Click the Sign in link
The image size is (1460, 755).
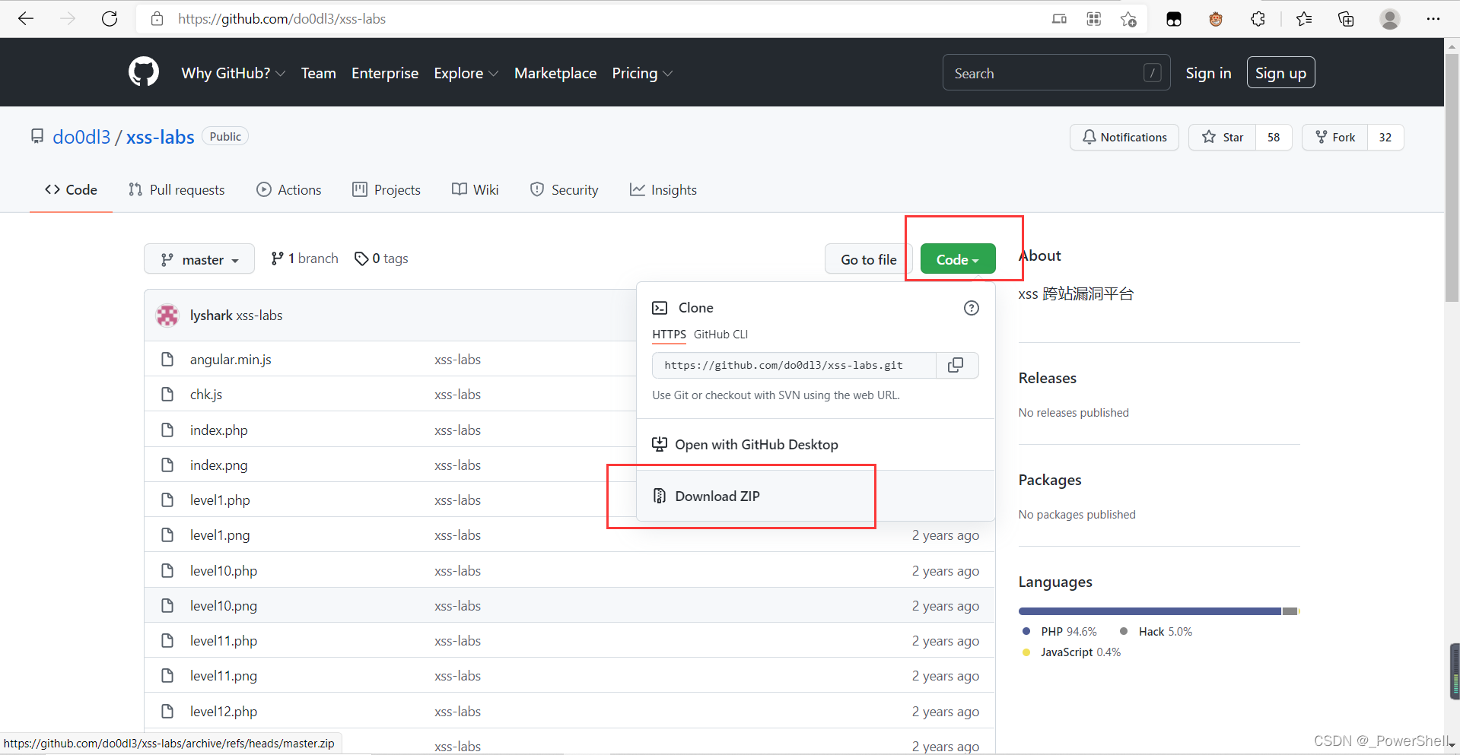point(1208,73)
